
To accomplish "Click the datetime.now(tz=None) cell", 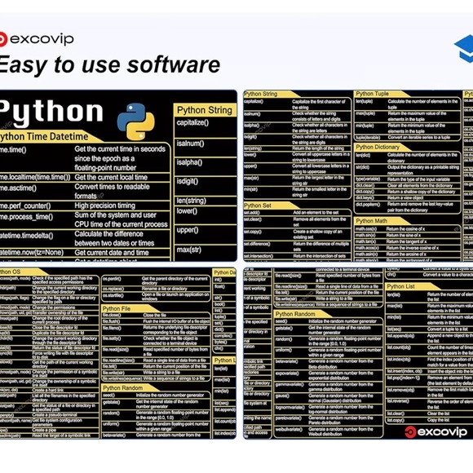I will point(32,253).
